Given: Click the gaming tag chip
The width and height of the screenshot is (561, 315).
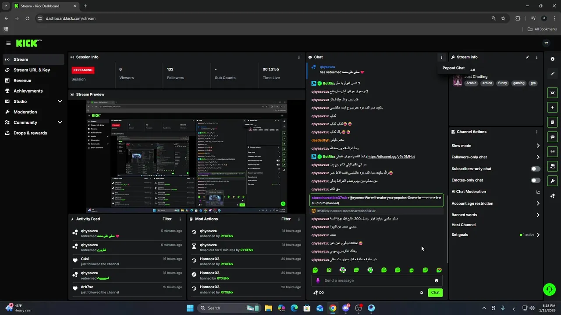Looking at the screenshot, I should 518,83.
